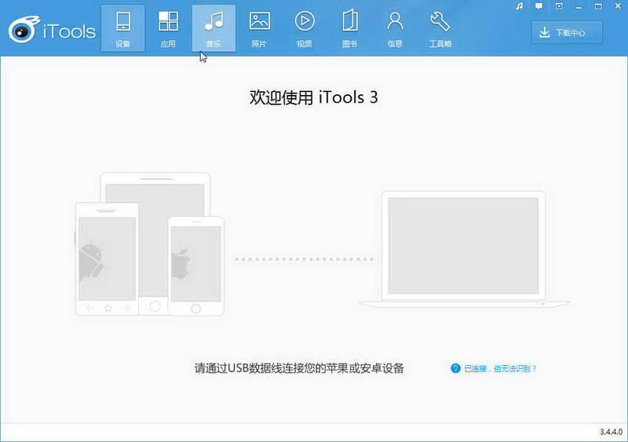Open the 工具箱 (Toolbox) tab
The height and width of the screenshot is (442, 628).
coord(440,28)
